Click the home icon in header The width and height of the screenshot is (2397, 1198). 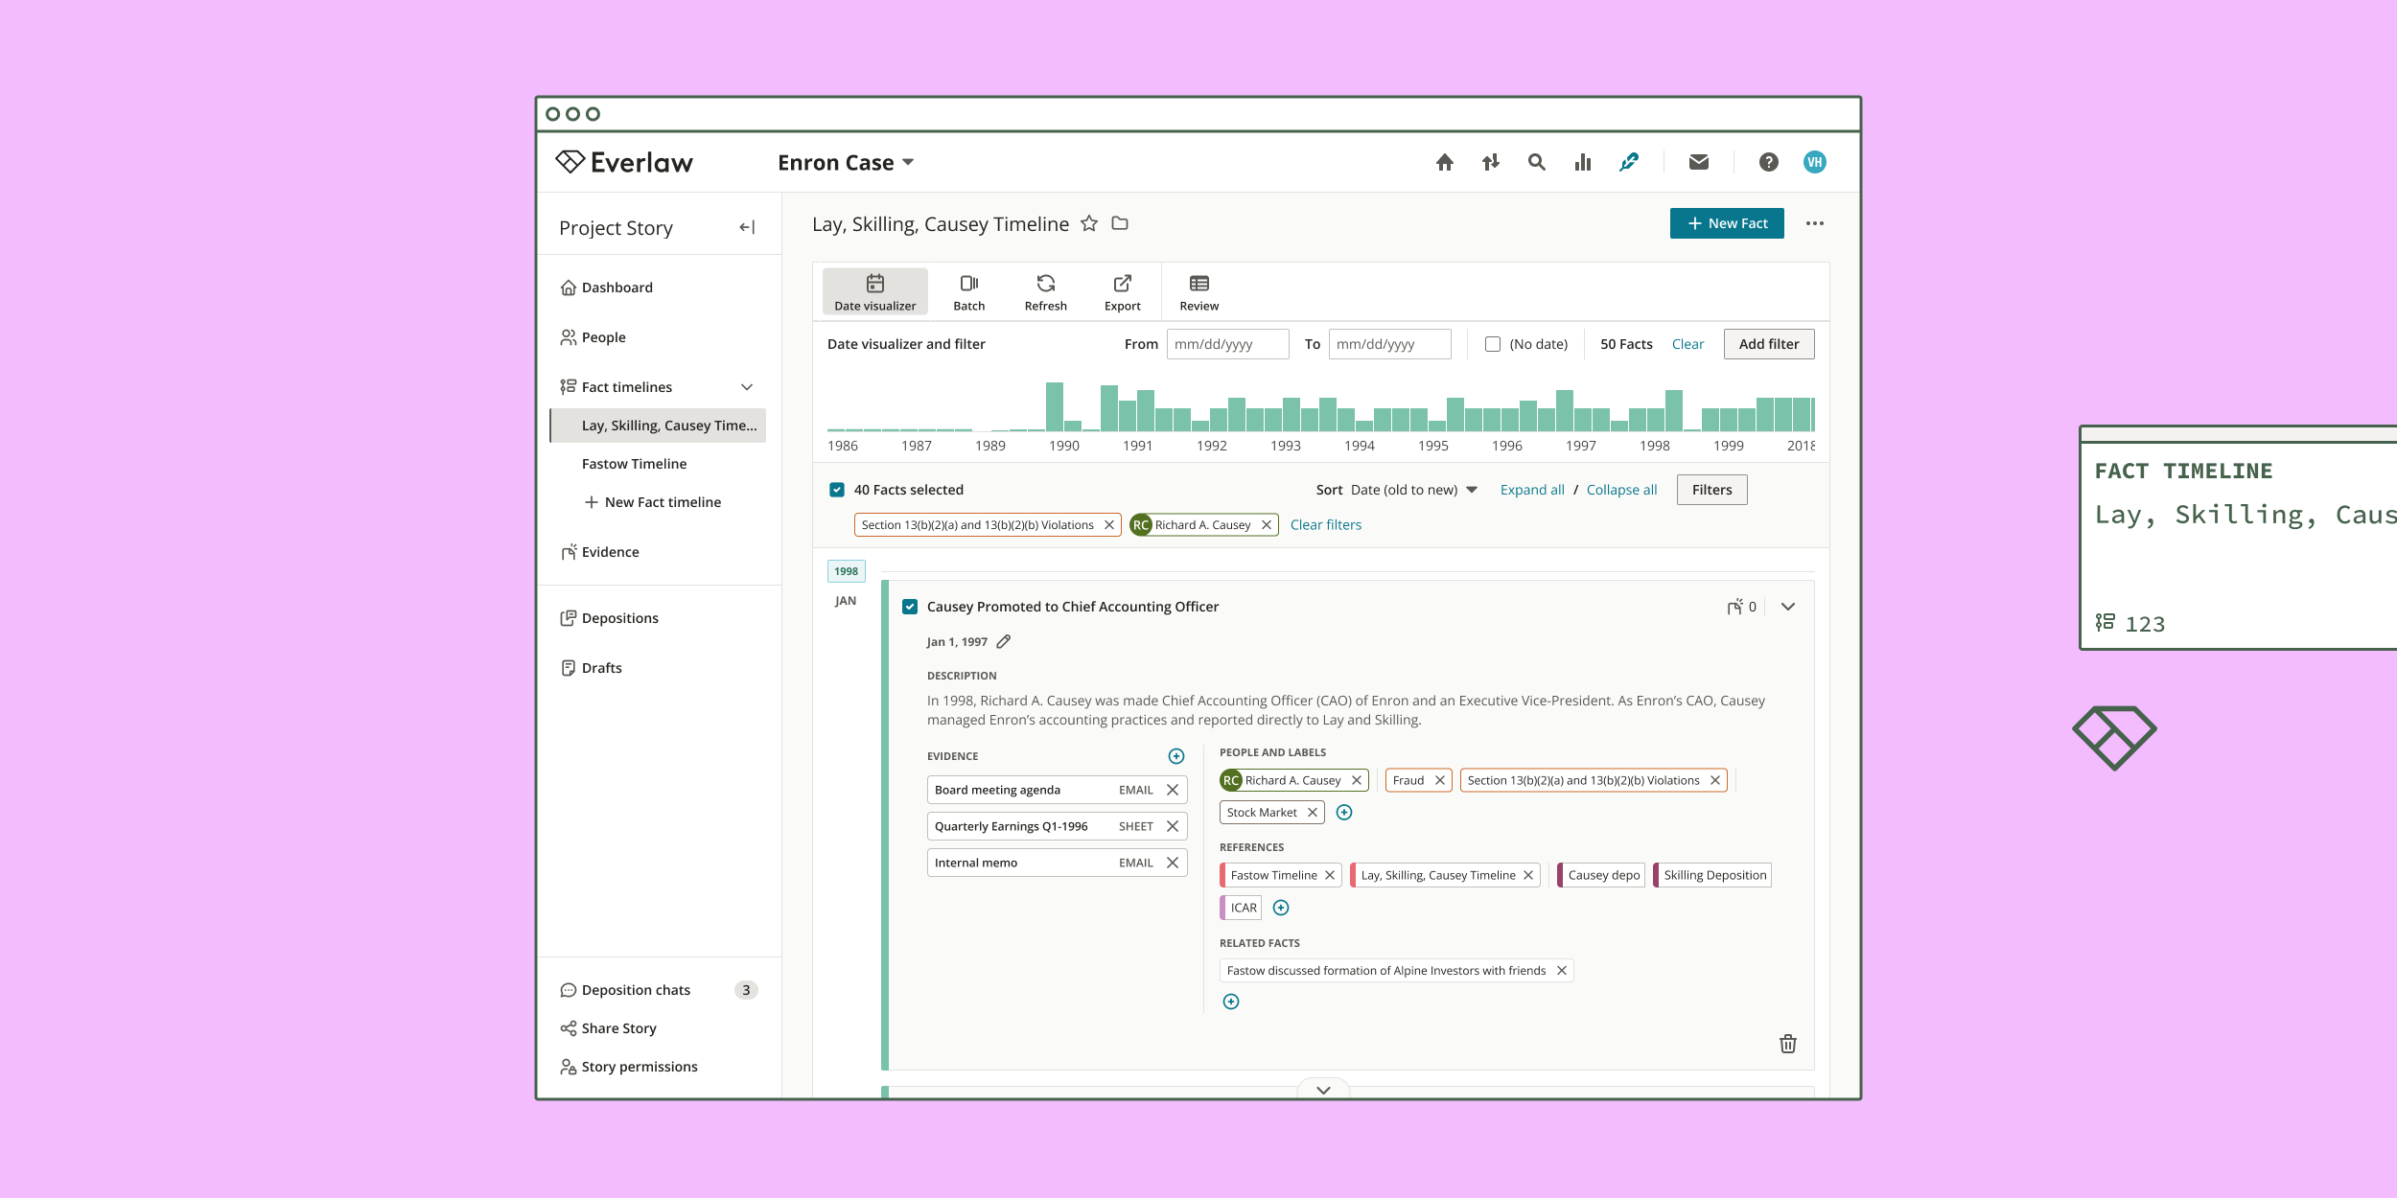[x=1444, y=163]
